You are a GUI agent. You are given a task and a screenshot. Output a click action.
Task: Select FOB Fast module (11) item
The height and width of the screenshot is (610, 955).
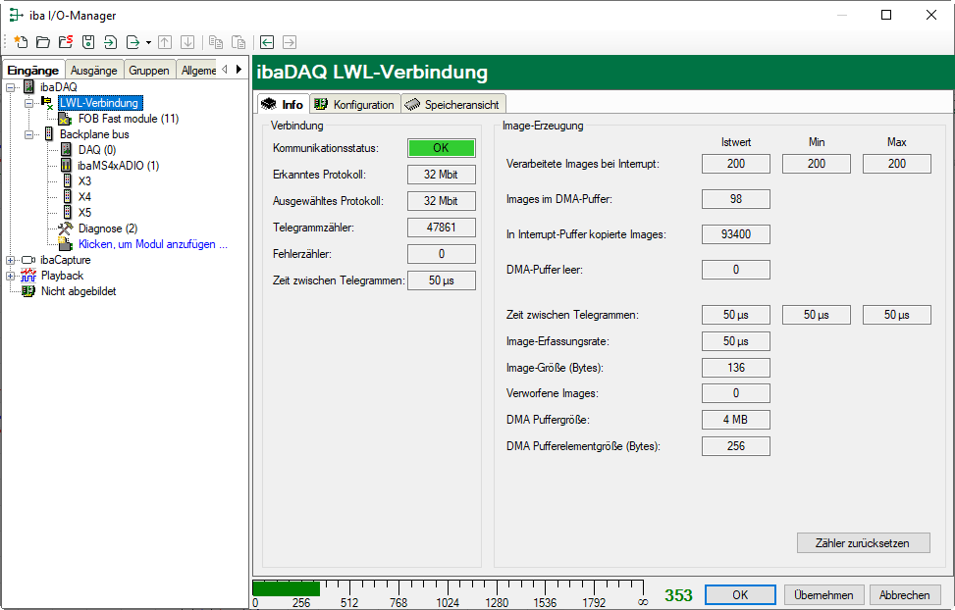coord(128,119)
